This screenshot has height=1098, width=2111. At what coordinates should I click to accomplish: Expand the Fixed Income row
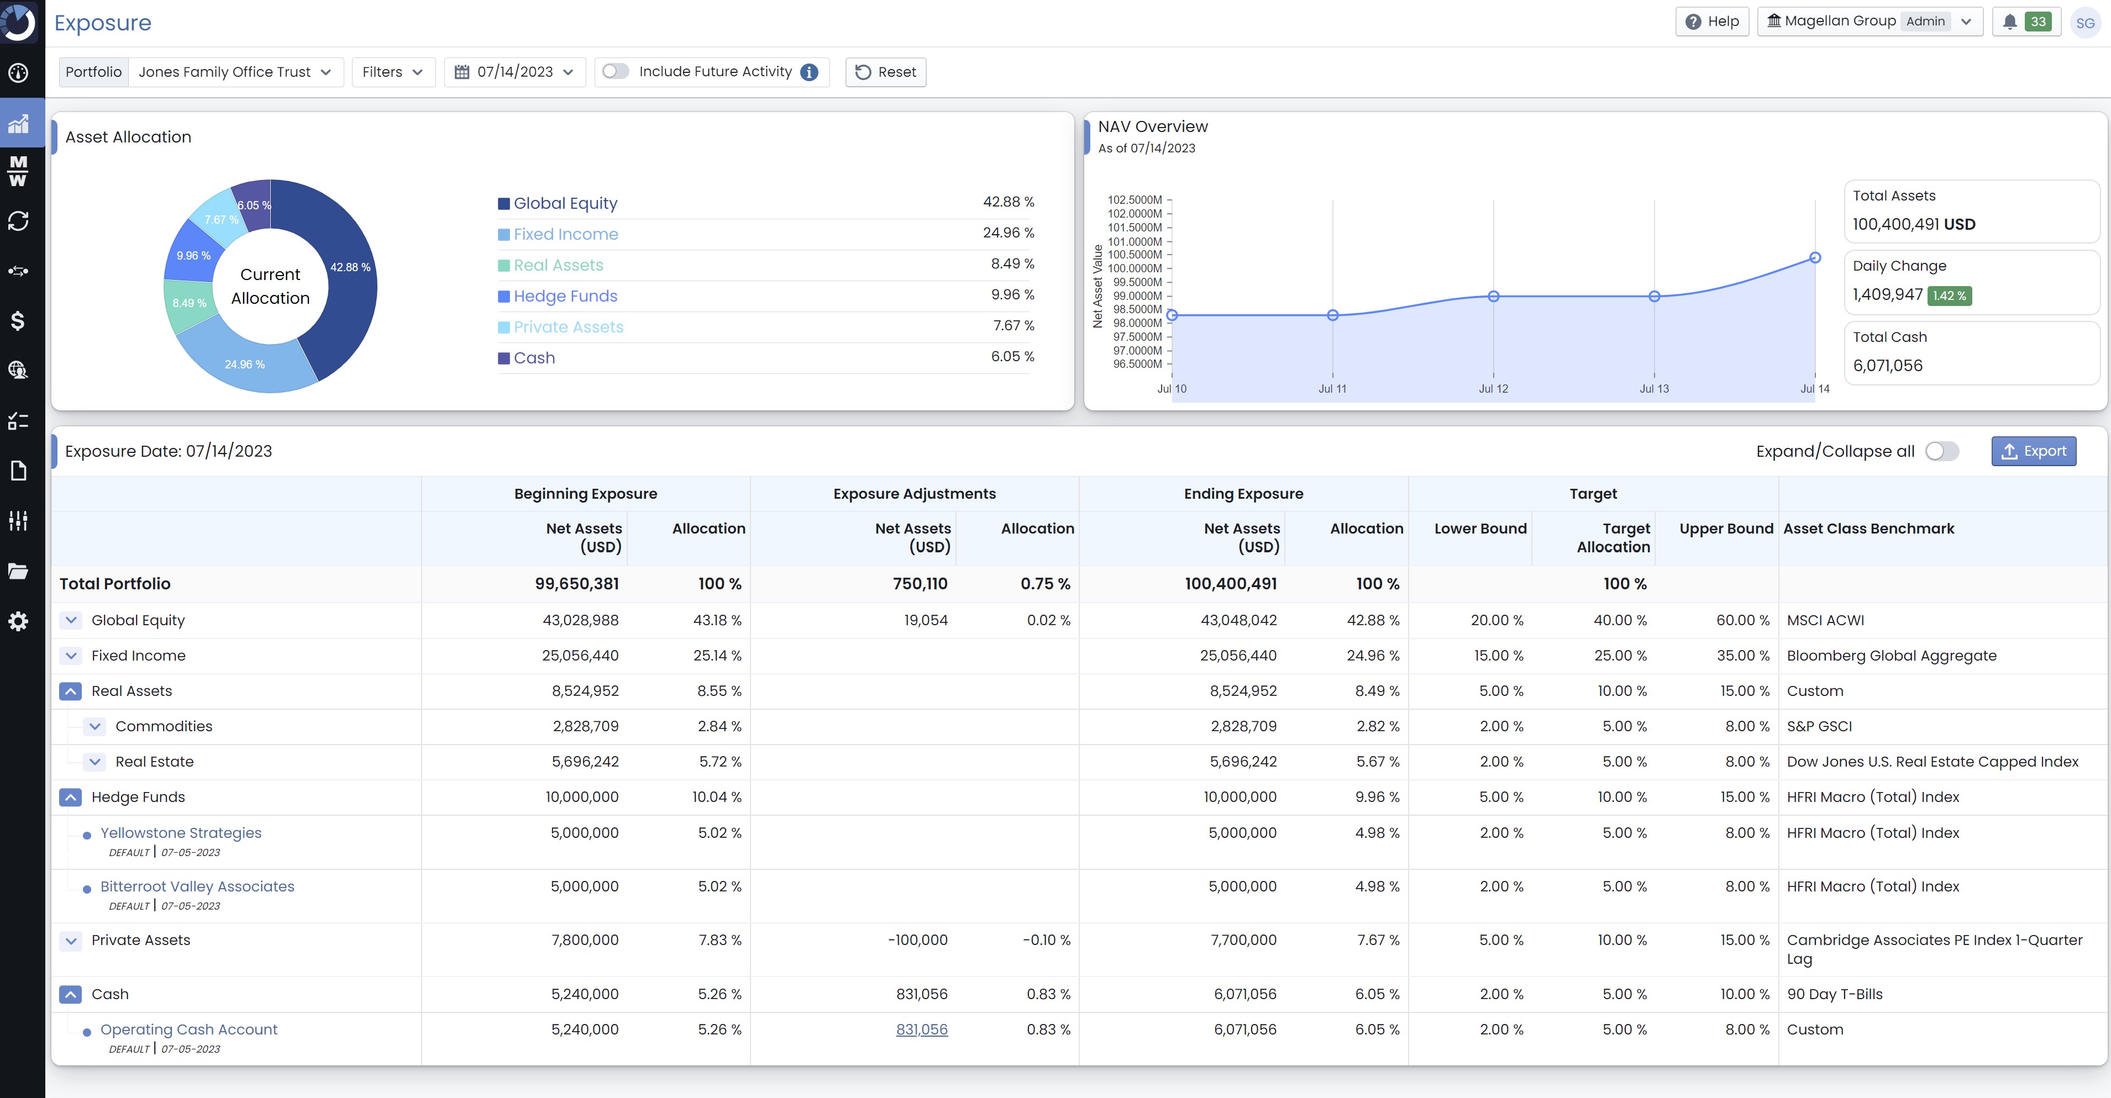[71, 655]
